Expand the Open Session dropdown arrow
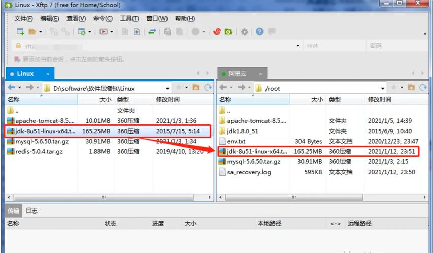The image size is (433, 253). pyautogui.click(x=40, y=32)
